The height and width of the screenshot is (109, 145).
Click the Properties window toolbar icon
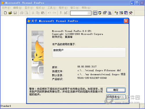click(x=105, y=13)
